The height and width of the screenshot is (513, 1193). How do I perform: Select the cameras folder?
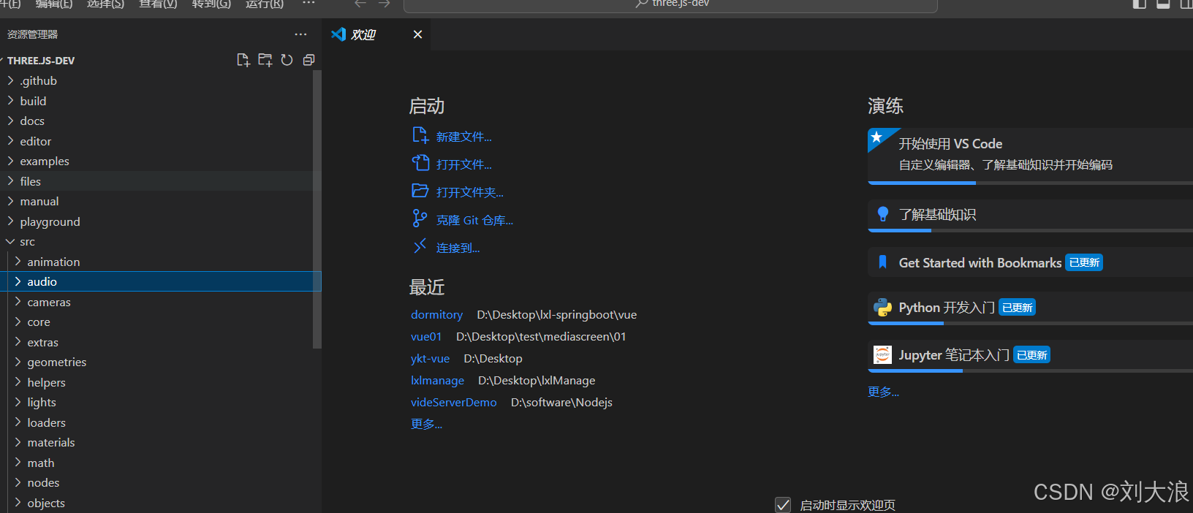pos(161,302)
